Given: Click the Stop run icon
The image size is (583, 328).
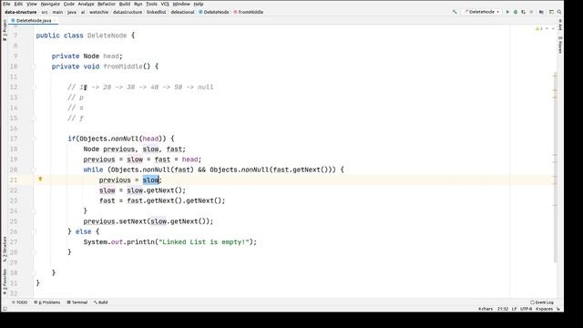Looking at the screenshot, I should click(x=531, y=12).
